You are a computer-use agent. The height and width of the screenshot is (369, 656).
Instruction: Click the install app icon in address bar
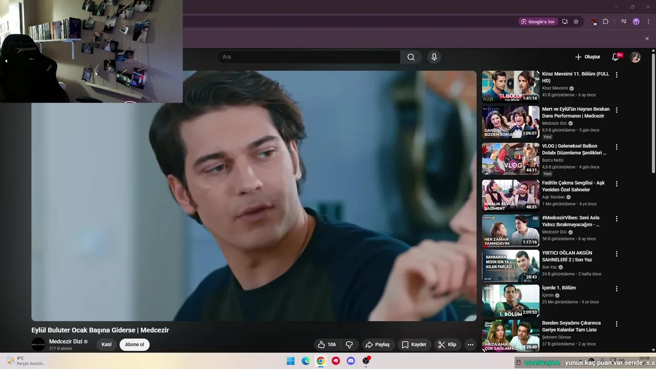(565, 22)
